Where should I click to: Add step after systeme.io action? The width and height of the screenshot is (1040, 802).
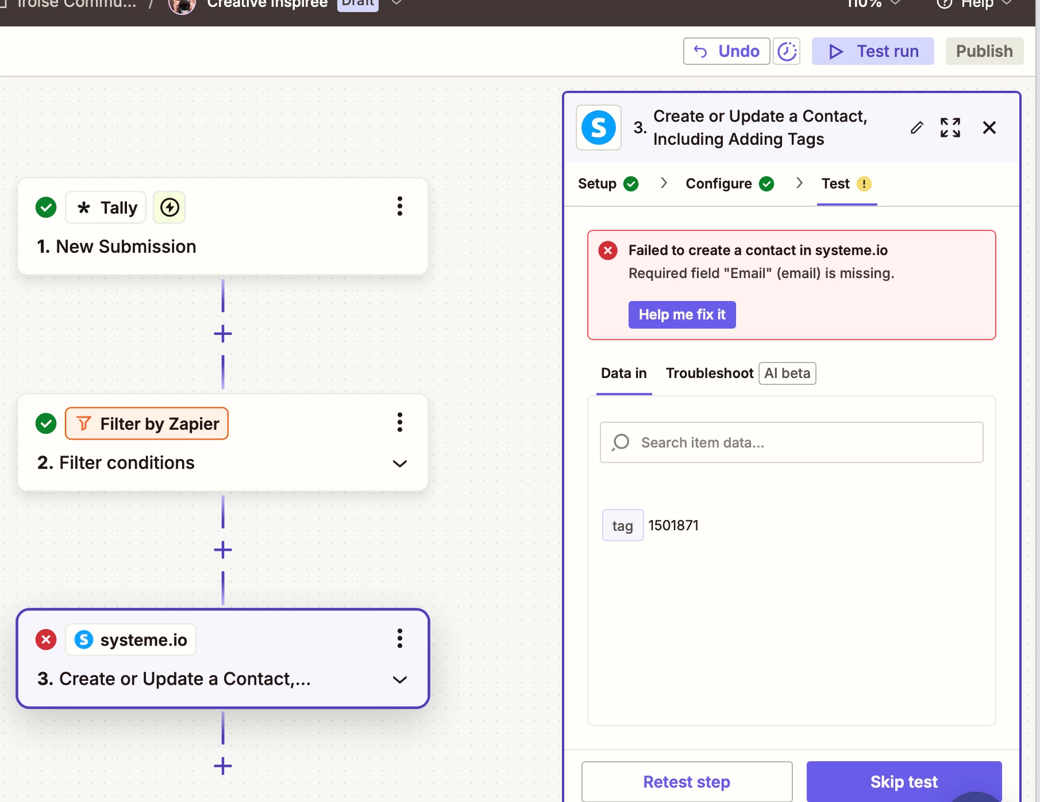click(223, 766)
